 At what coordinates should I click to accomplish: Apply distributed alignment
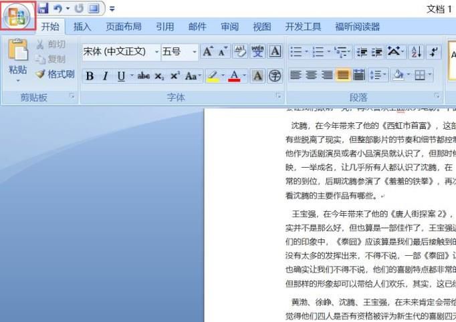point(359,75)
